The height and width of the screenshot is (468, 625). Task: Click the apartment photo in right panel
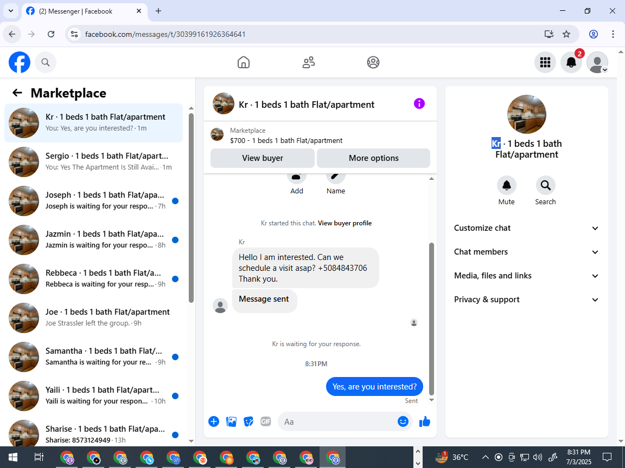(527, 114)
